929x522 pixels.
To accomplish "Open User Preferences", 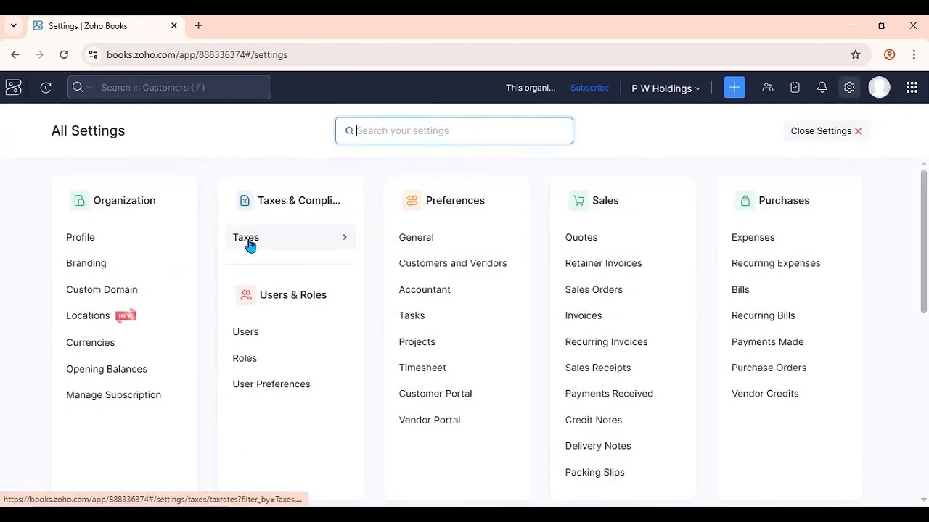I will coord(271,384).
